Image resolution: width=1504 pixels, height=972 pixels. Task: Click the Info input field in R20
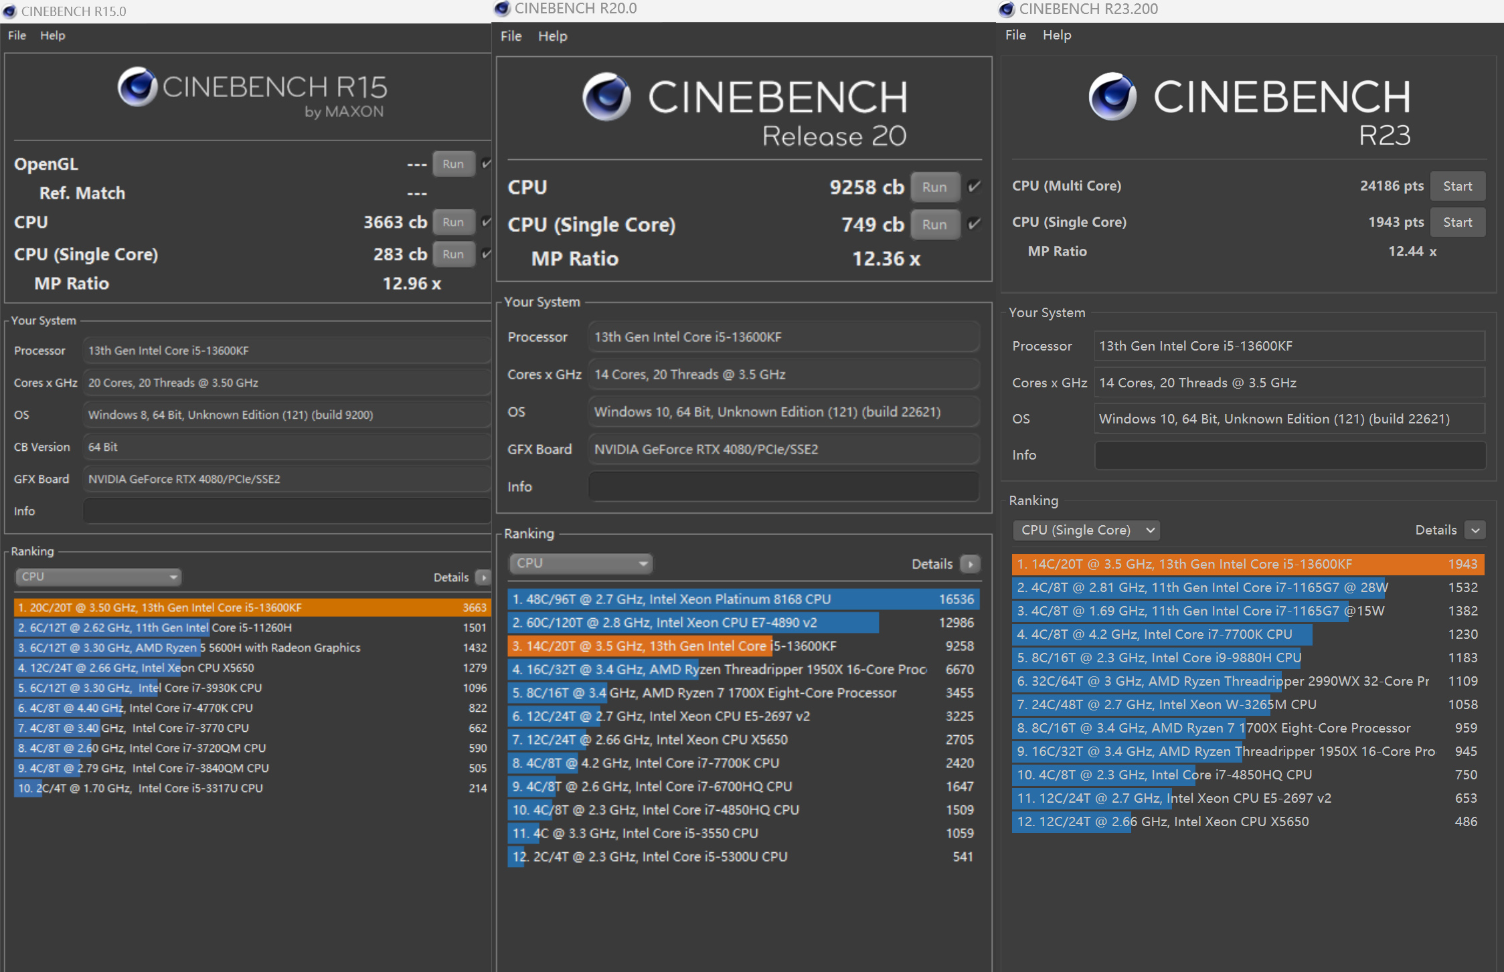coord(784,487)
